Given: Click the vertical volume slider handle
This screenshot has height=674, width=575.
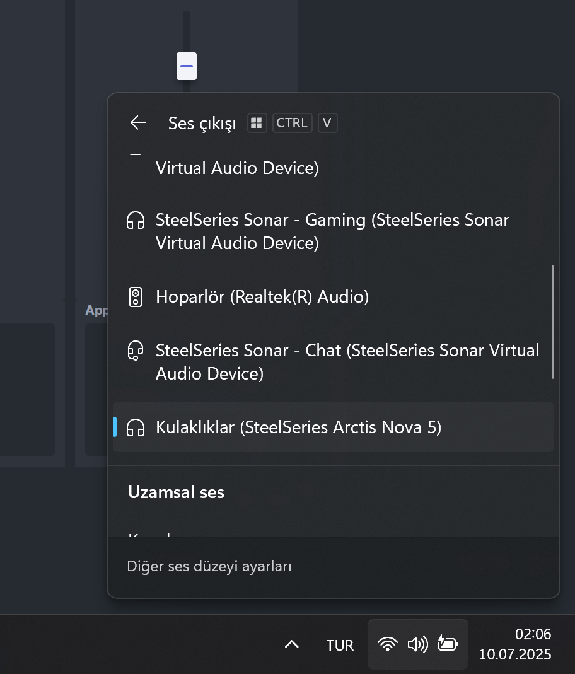Looking at the screenshot, I should click(187, 66).
